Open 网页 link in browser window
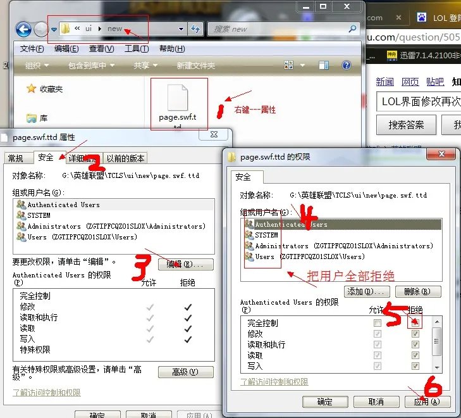 [410, 82]
